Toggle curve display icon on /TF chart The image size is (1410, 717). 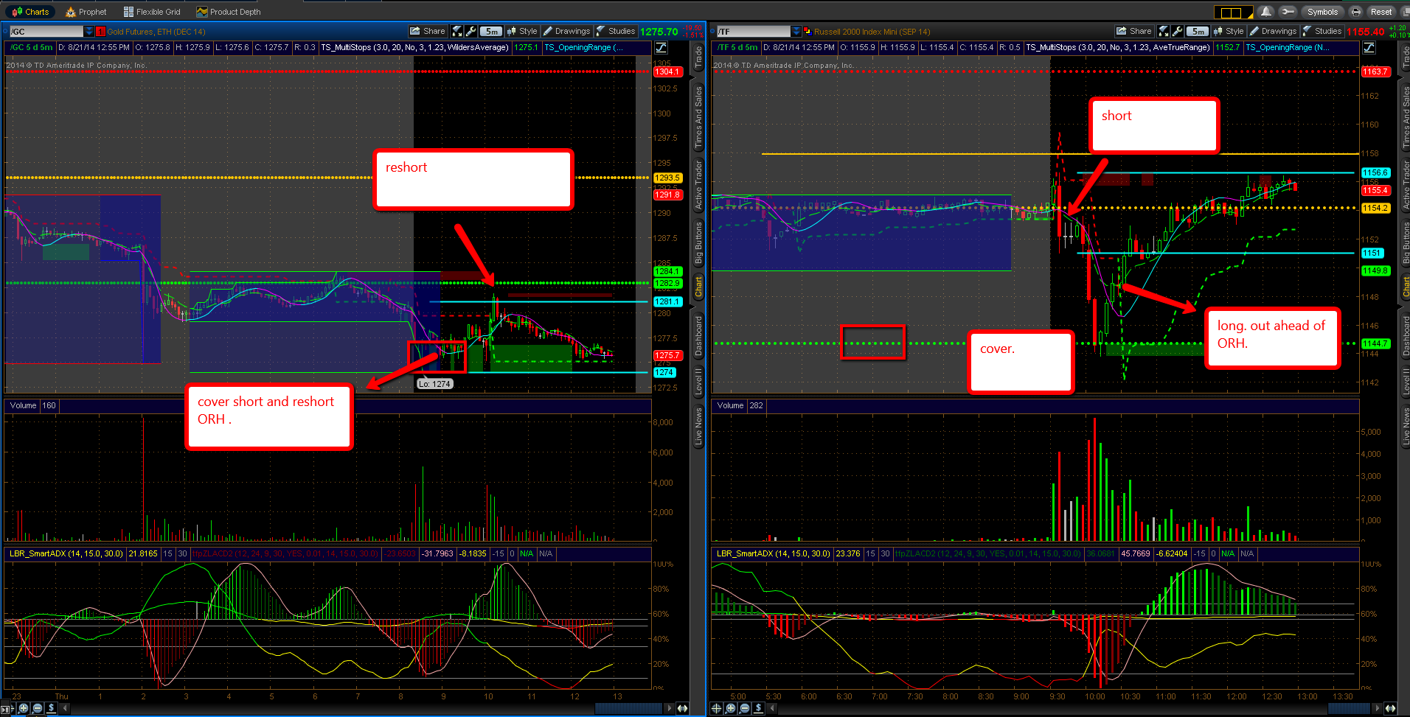(x=1369, y=47)
